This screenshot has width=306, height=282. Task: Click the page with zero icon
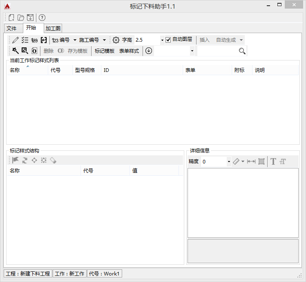[34, 51]
